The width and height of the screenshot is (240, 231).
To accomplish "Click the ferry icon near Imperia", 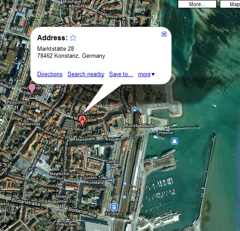I will click(x=174, y=141).
